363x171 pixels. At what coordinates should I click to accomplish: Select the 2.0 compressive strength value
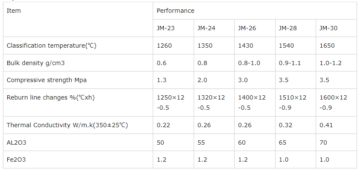202,80
